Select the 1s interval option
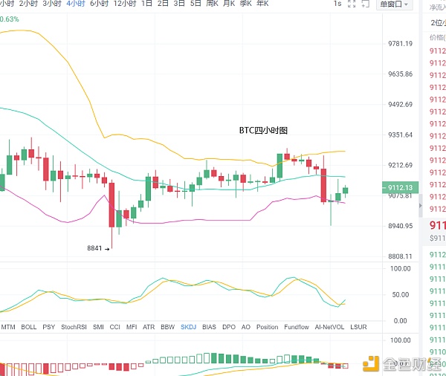 337,4
